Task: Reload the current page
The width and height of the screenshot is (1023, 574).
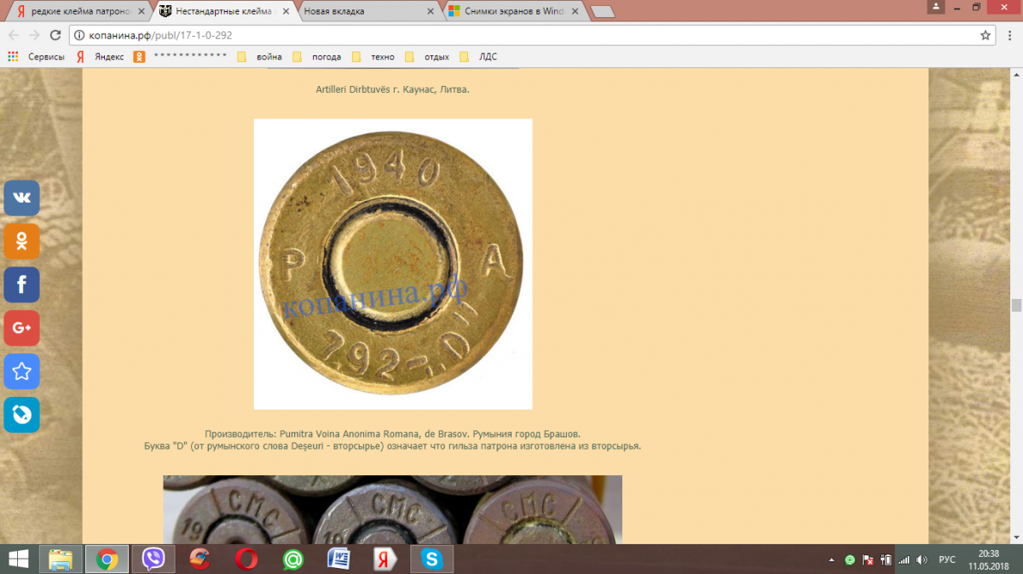Action: 55,35
